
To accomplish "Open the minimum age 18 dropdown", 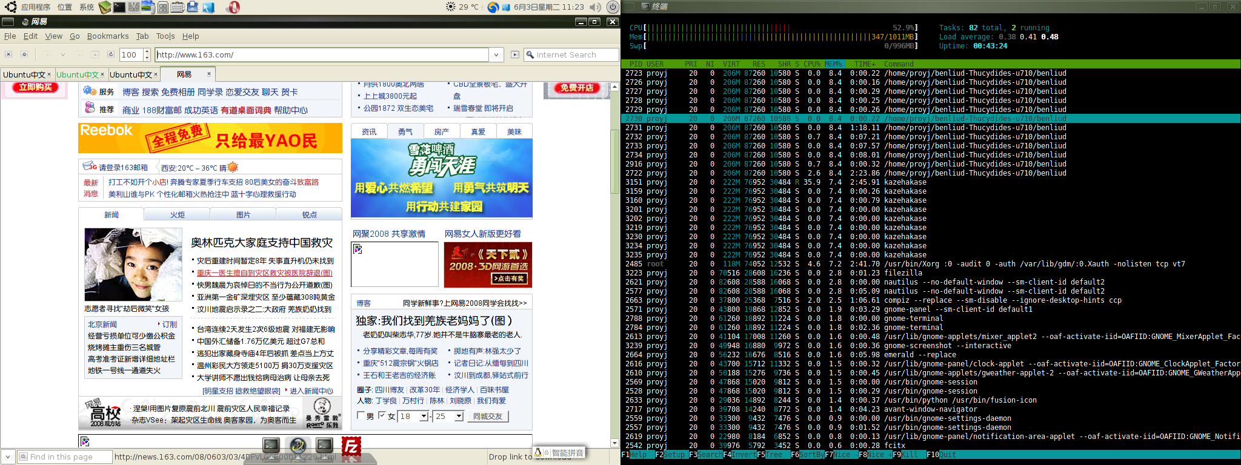I will [424, 417].
